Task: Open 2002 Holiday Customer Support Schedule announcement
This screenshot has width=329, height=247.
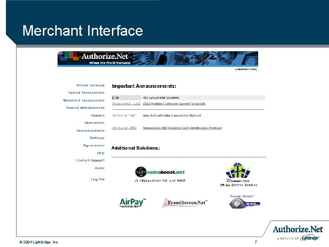Action: coord(174,103)
